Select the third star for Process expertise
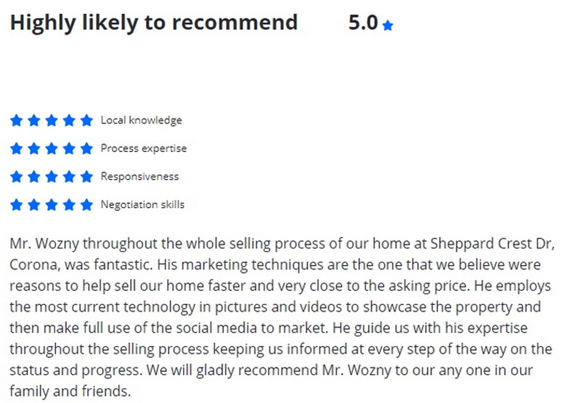The image size is (578, 403). (51, 148)
